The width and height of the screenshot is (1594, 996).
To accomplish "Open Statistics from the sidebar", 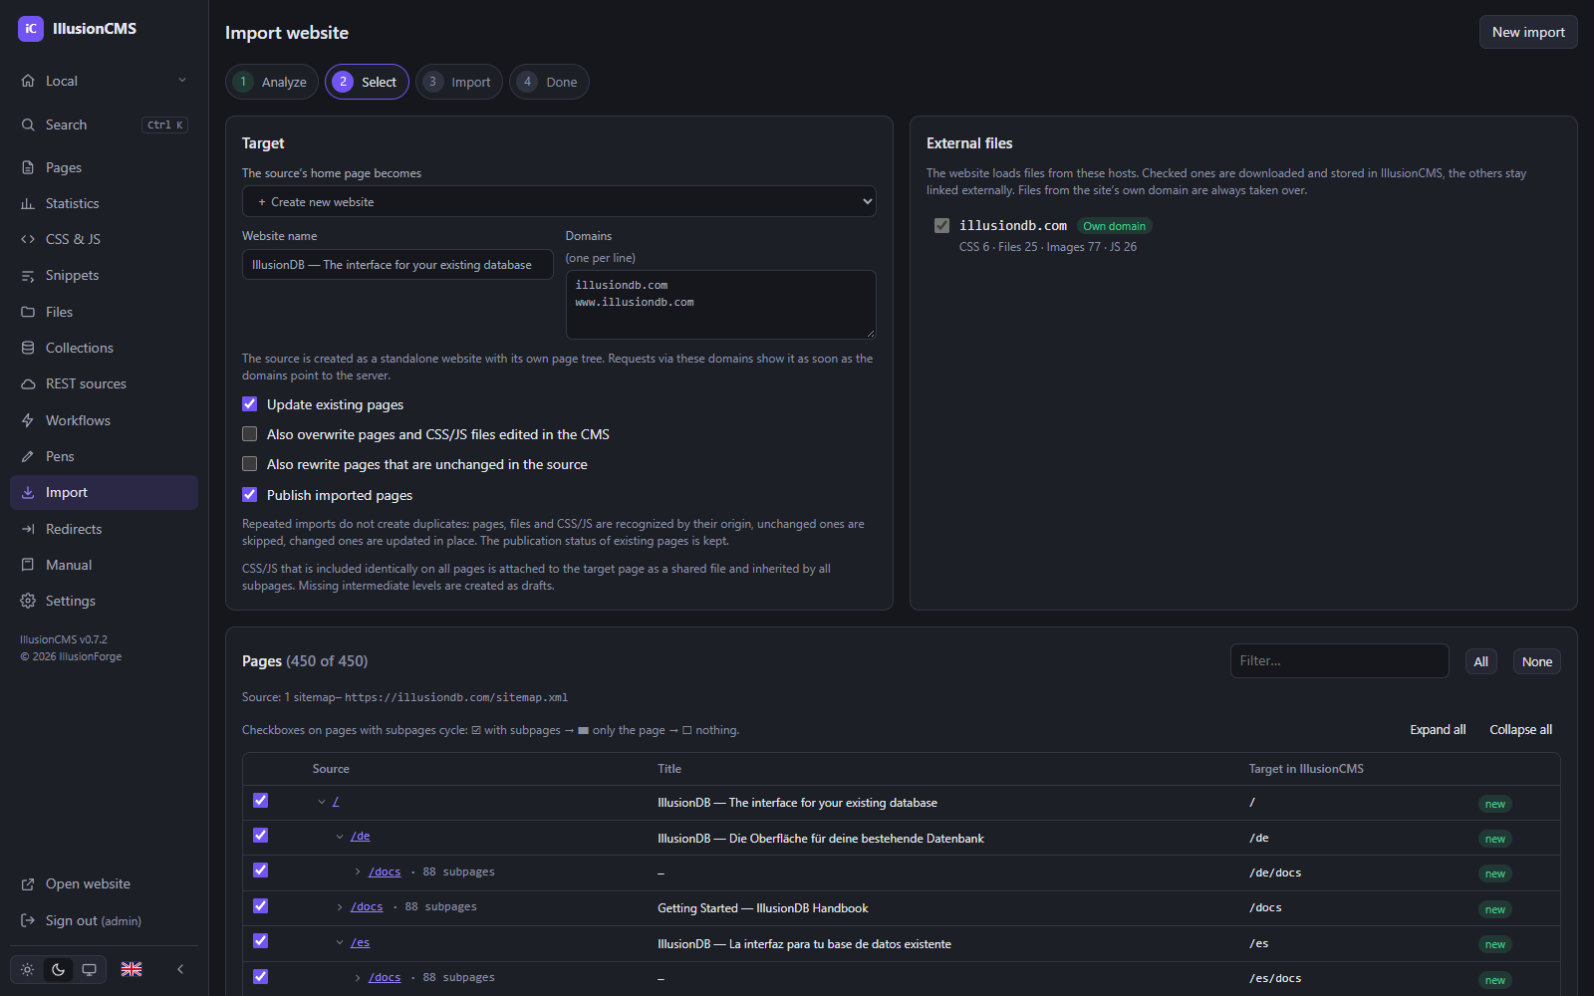I will pos(72,203).
